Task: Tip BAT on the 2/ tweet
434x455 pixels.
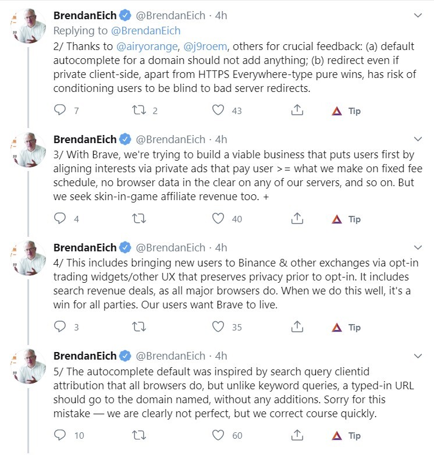Action: click(346, 111)
